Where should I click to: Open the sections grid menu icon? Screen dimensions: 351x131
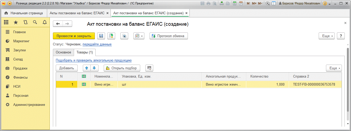(6, 22)
